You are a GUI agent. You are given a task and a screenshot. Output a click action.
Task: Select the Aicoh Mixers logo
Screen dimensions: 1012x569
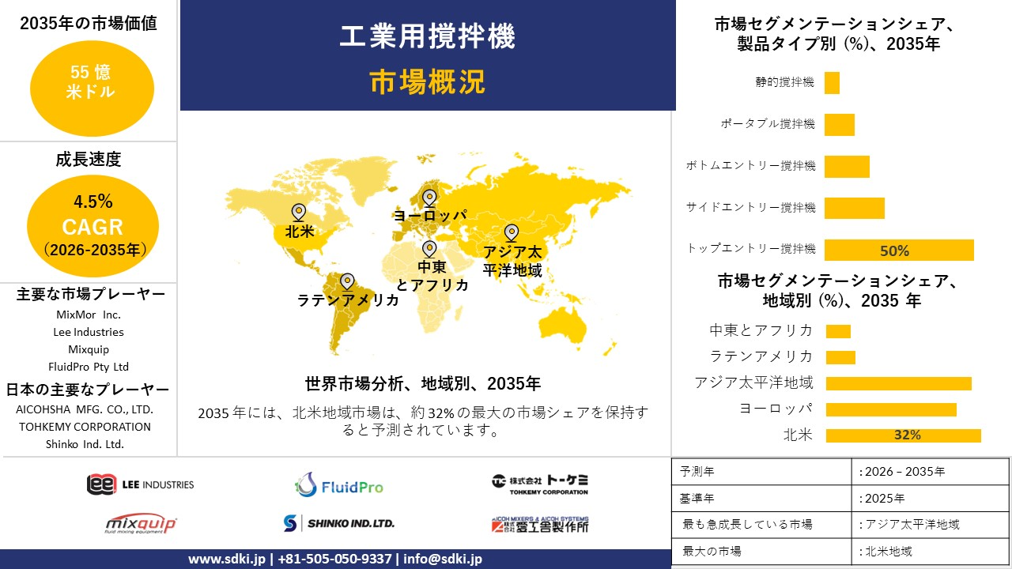click(x=541, y=523)
